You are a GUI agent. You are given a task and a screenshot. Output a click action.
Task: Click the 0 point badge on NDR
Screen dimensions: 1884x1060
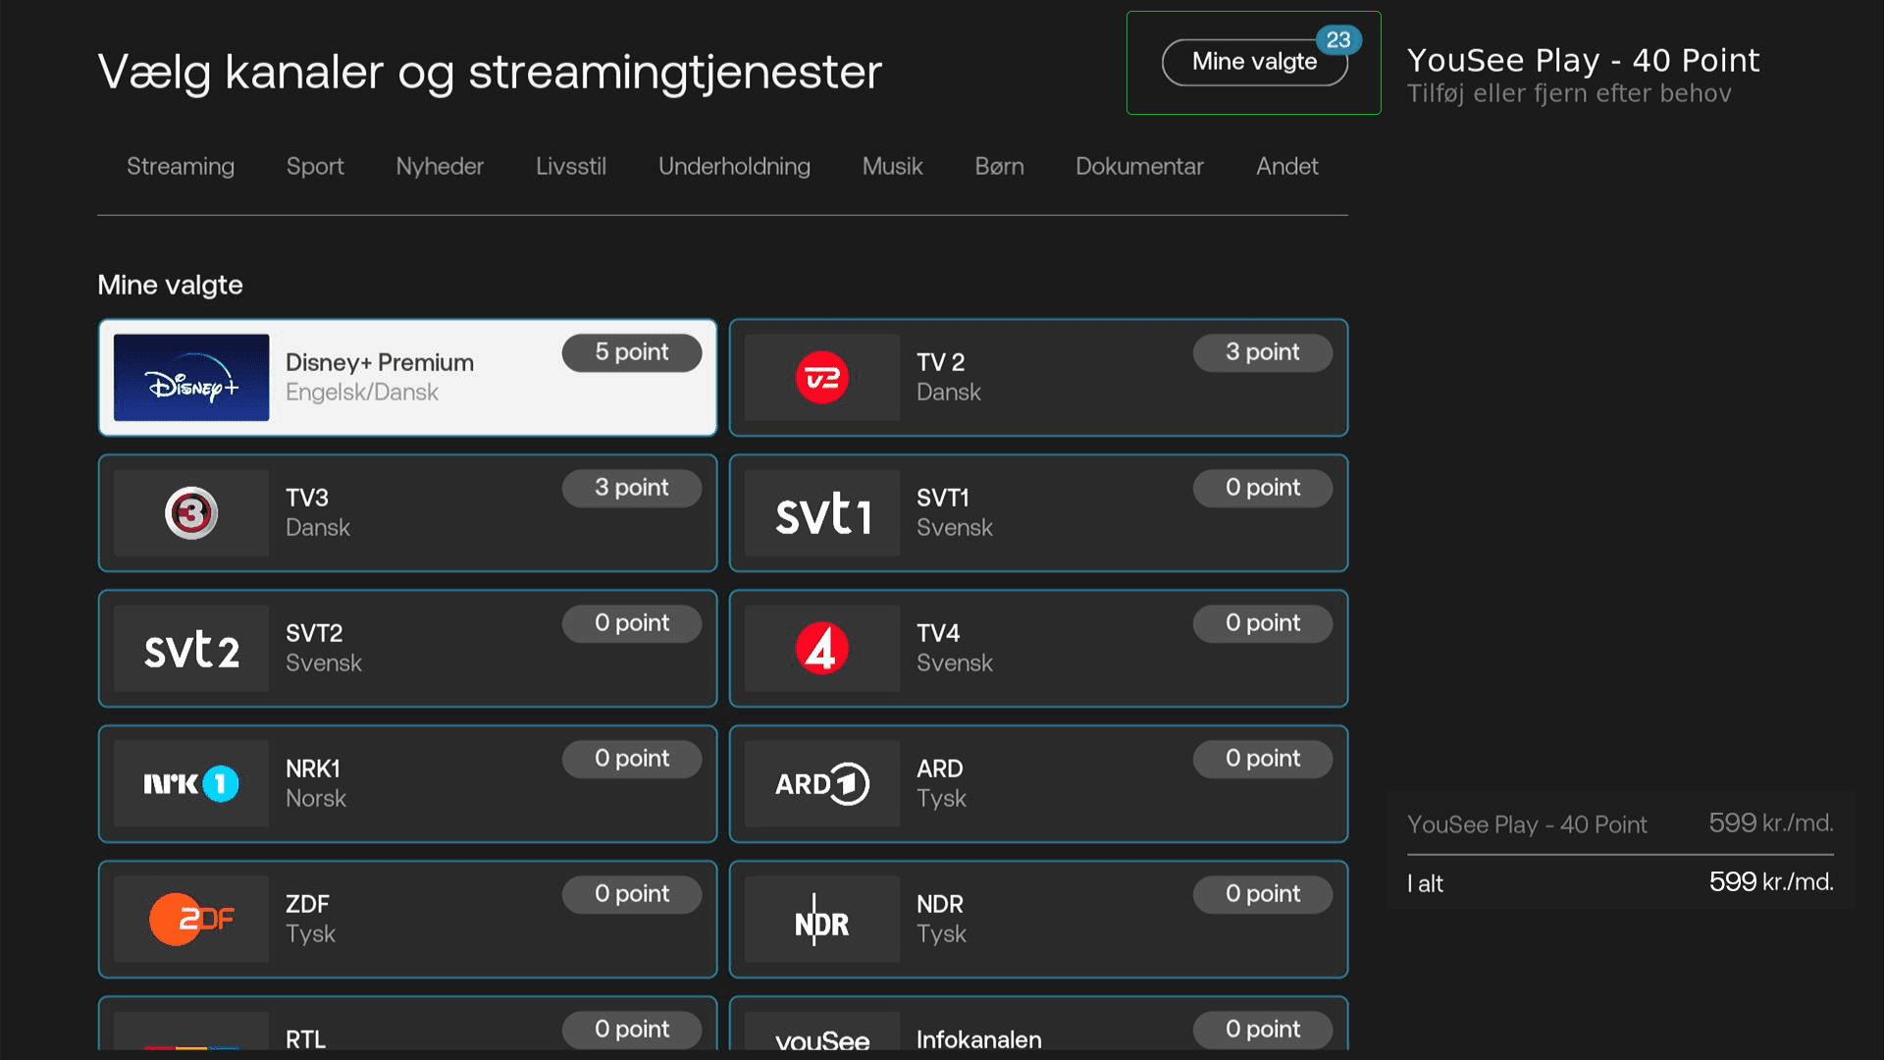[1263, 894]
